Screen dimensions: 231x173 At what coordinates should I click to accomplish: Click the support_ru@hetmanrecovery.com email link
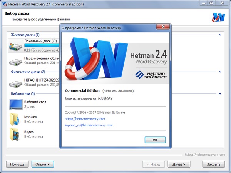[89, 125]
